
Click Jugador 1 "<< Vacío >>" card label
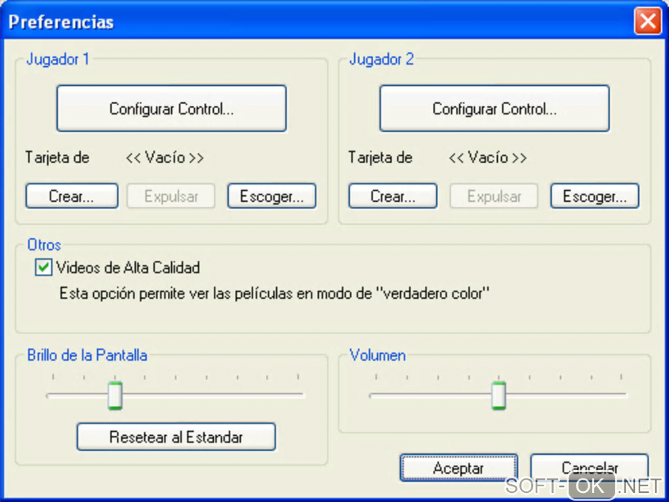coord(165,158)
